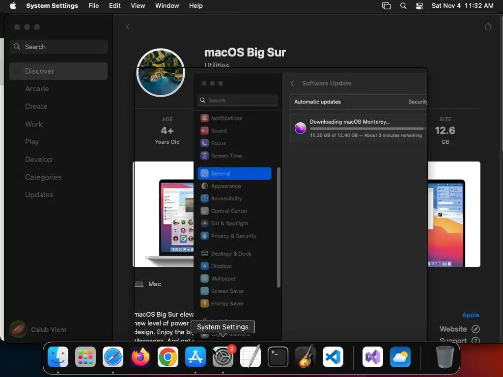Click the Stage Manager menu bar icon
The height and width of the screenshot is (377, 503).
[386, 6]
